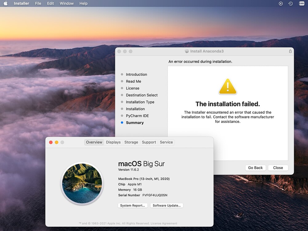Click the Go Back button
Viewport: 308px width, 231px height.
pyautogui.click(x=255, y=168)
